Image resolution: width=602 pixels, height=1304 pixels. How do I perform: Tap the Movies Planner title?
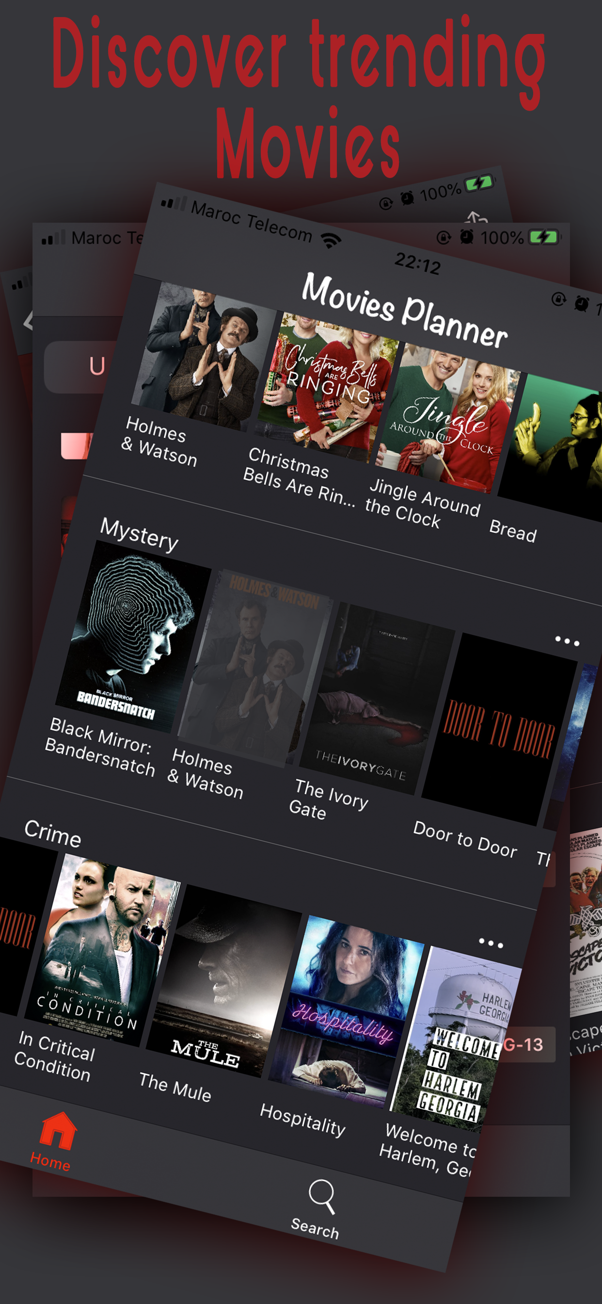click(405, 310)
